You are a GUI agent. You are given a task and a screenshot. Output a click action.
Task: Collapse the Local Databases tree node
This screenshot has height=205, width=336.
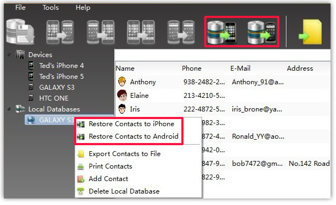pyautogui.click(x=9, y=109)
